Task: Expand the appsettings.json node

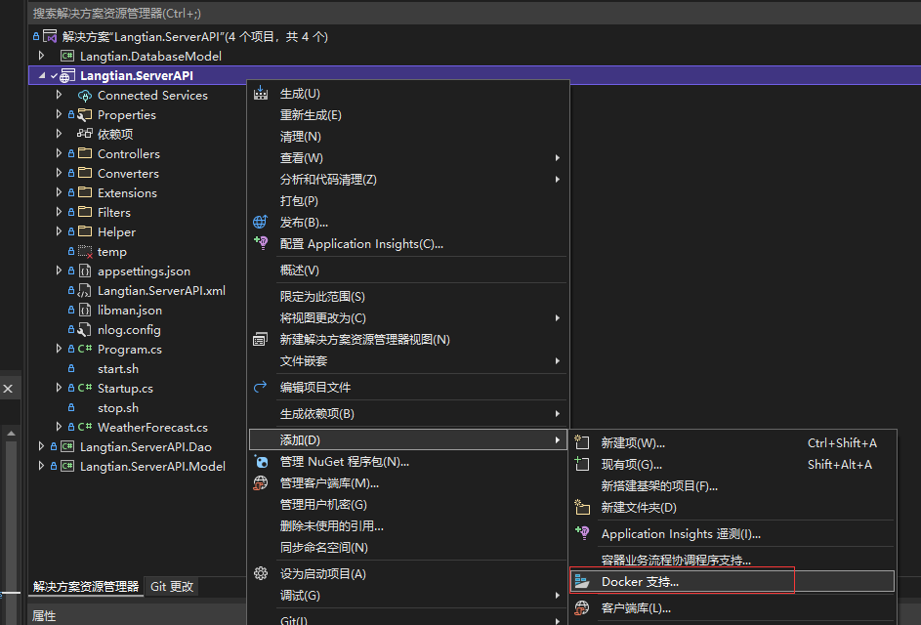Action: (x=59, y=271)
